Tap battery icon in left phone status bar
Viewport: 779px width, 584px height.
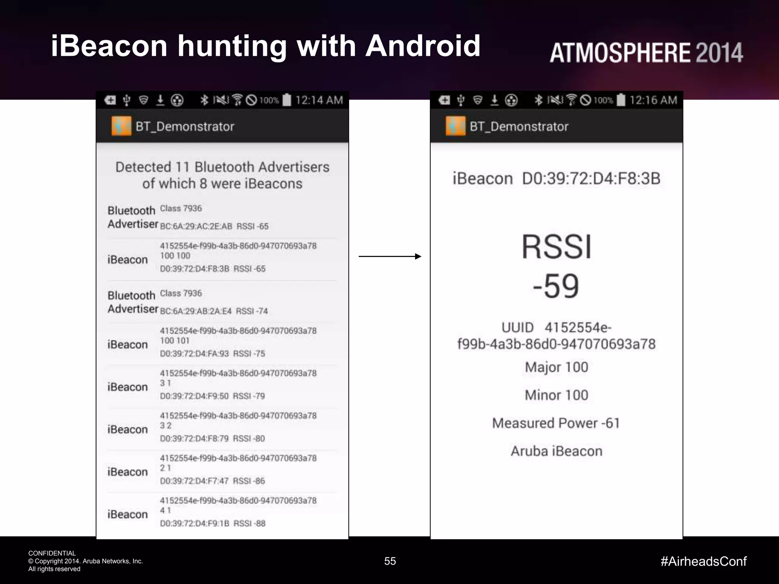click(x=287, y=100)
